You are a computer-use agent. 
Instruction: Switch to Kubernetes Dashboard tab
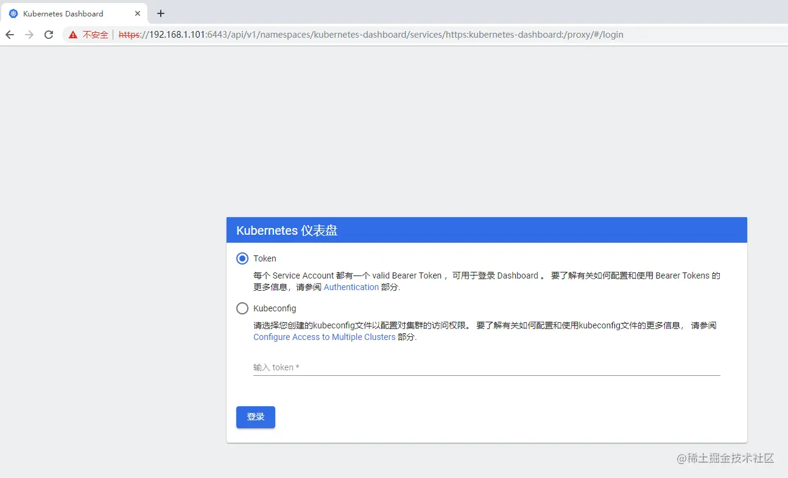click(74, 13)
